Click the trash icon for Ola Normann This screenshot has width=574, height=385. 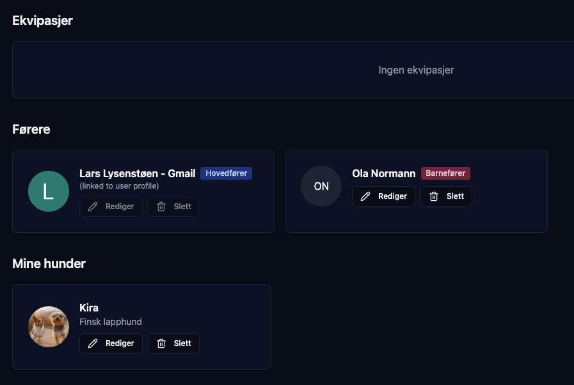tap(434, 196)
